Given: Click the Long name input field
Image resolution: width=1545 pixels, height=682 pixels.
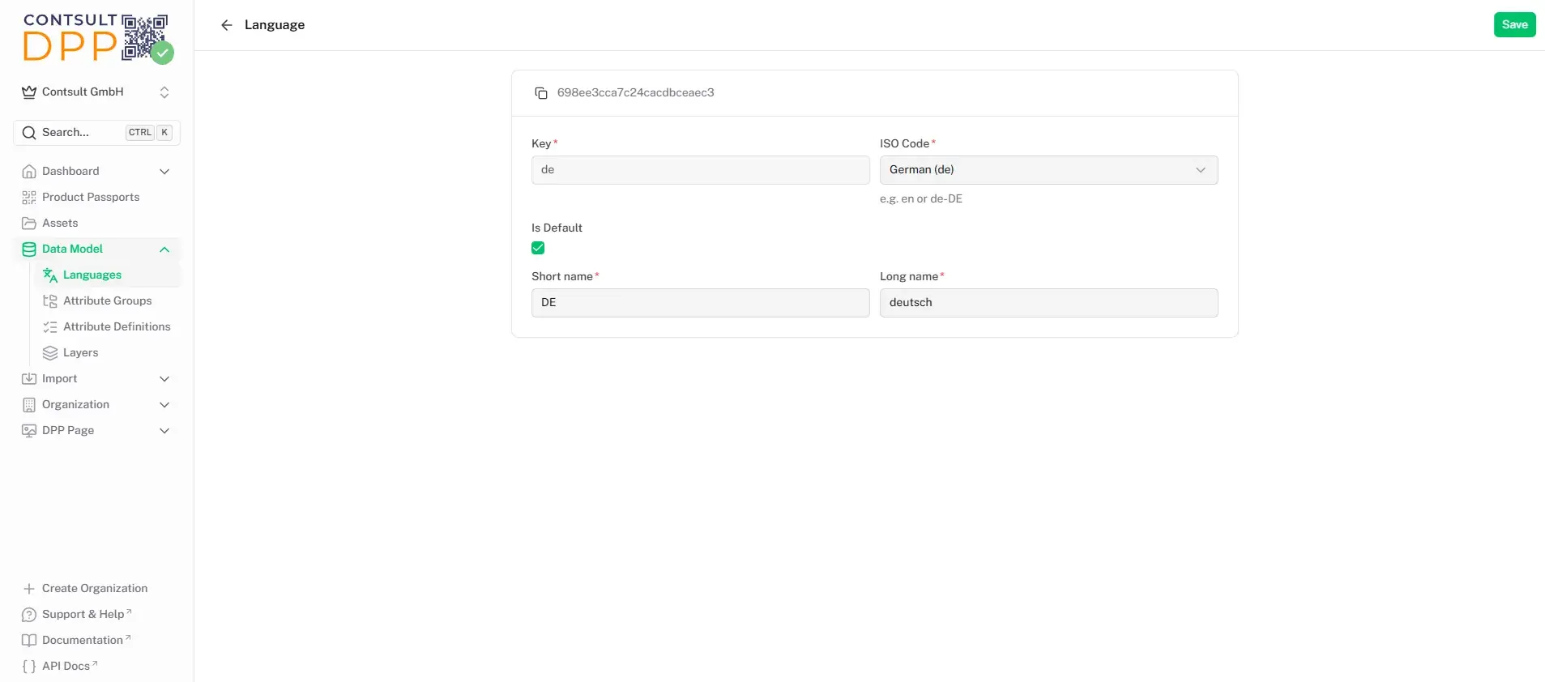Looking at the screenshot, I should (x=1048, y=303).
